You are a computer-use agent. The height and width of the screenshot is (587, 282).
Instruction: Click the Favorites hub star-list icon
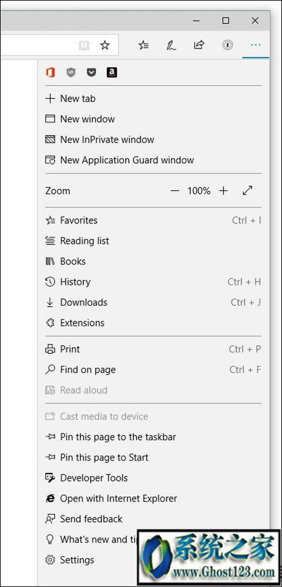(143, 45)
